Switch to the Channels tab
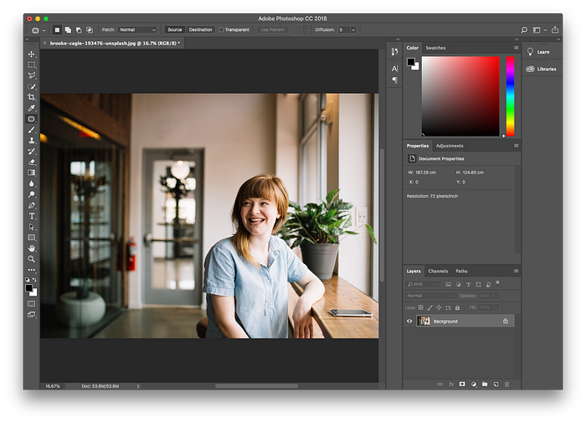The height and width of the screenshot is (423, 586). (x=438, y=271)
